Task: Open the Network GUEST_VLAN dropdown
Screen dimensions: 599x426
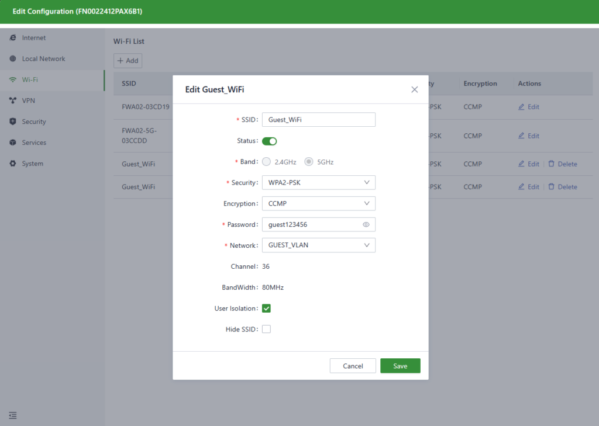Action: coord(318,245)
